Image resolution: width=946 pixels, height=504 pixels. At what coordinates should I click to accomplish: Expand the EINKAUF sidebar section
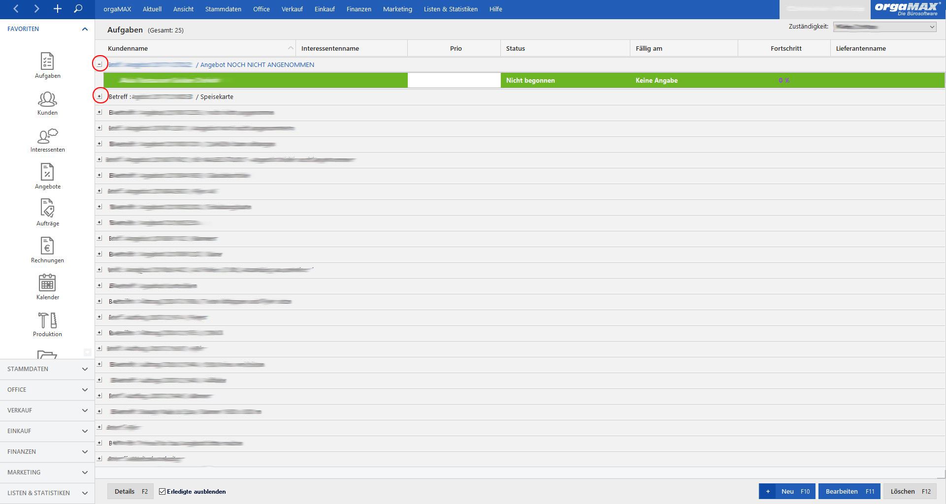tap(47, 431)
